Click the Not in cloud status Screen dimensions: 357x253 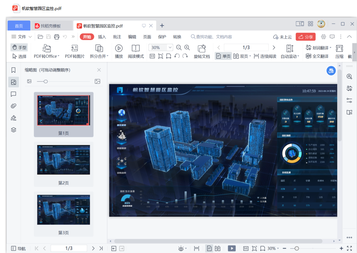282,37
